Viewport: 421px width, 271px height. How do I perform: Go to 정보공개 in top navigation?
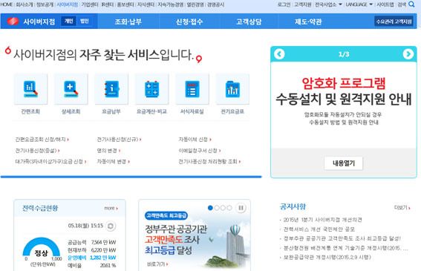click(45, 4)
